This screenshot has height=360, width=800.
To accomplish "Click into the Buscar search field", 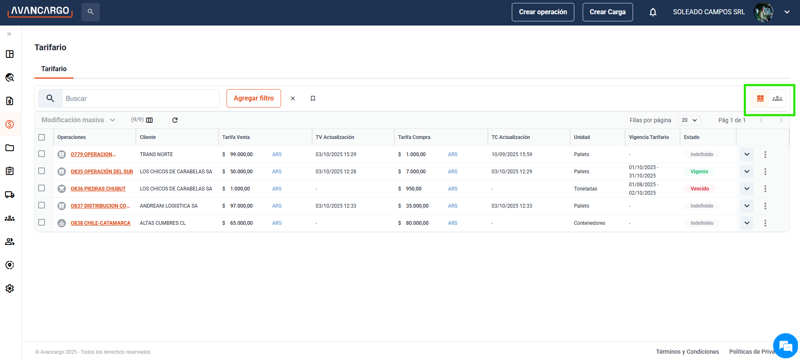I will [x=141, y=98].
